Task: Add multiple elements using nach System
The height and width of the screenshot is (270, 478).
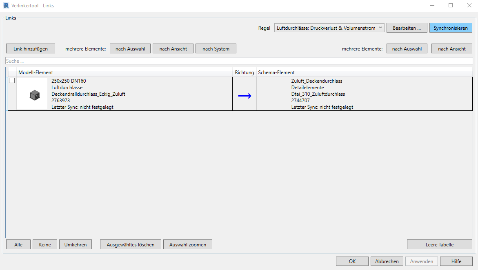Action: tap(216, 49)
